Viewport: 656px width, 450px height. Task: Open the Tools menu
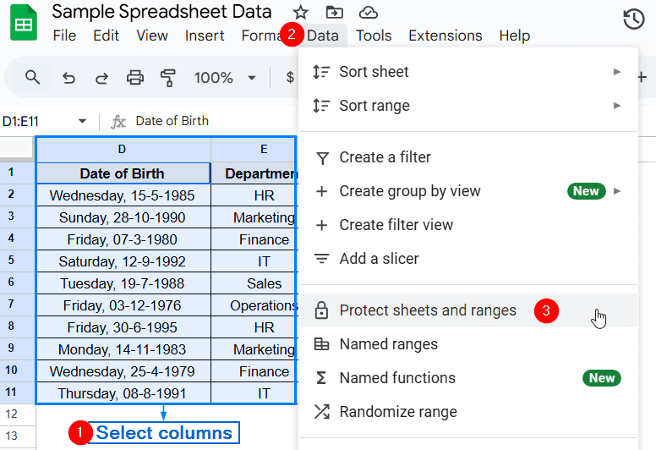[374, 36]
